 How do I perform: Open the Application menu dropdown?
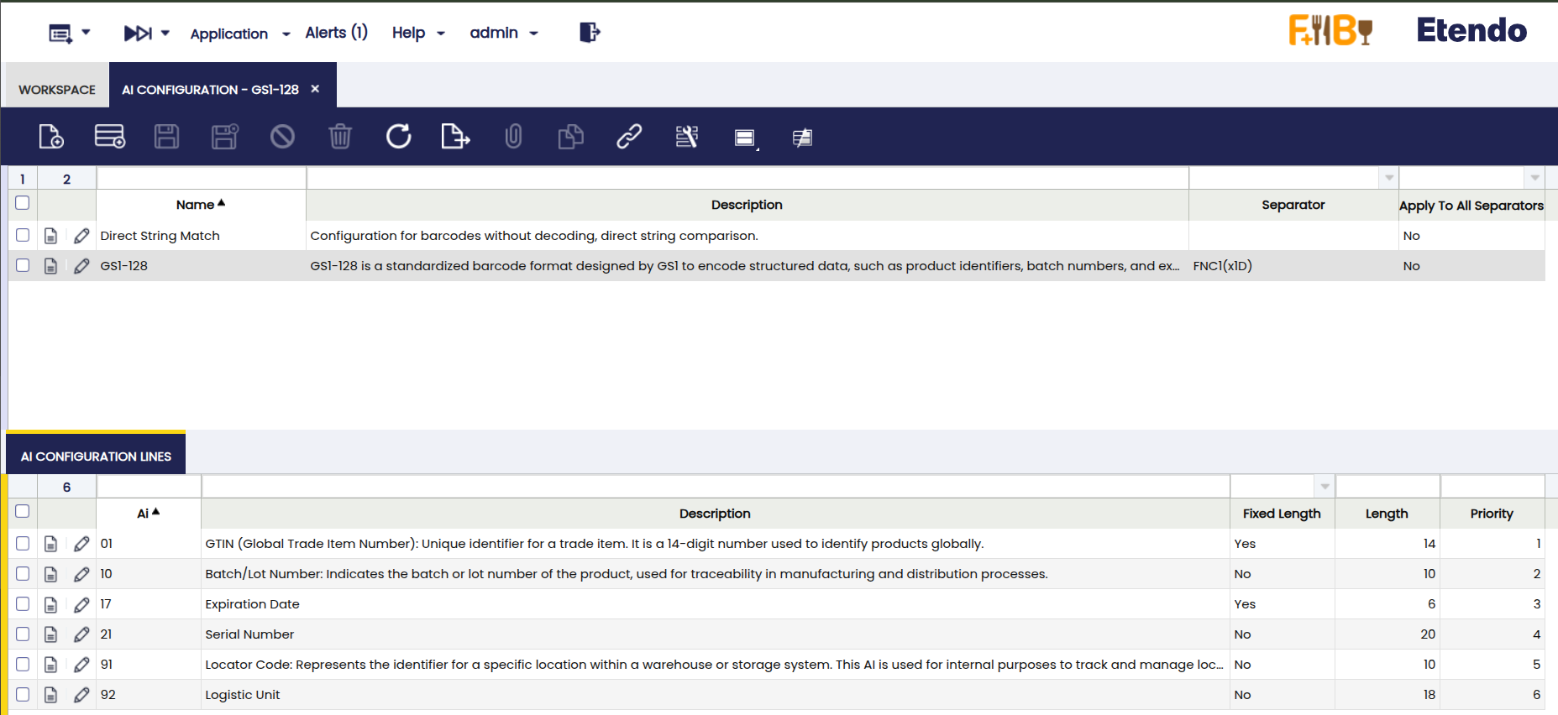pos(239,34)
